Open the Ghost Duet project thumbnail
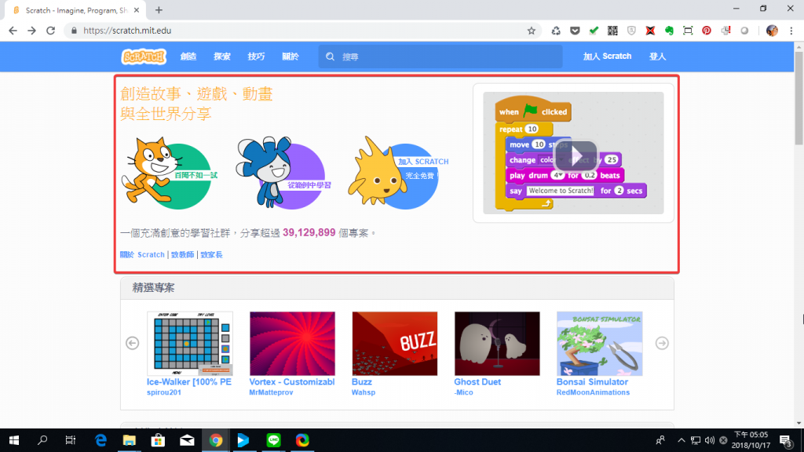The height and width of the screenshot is (452, 804). tap(497, 344)
